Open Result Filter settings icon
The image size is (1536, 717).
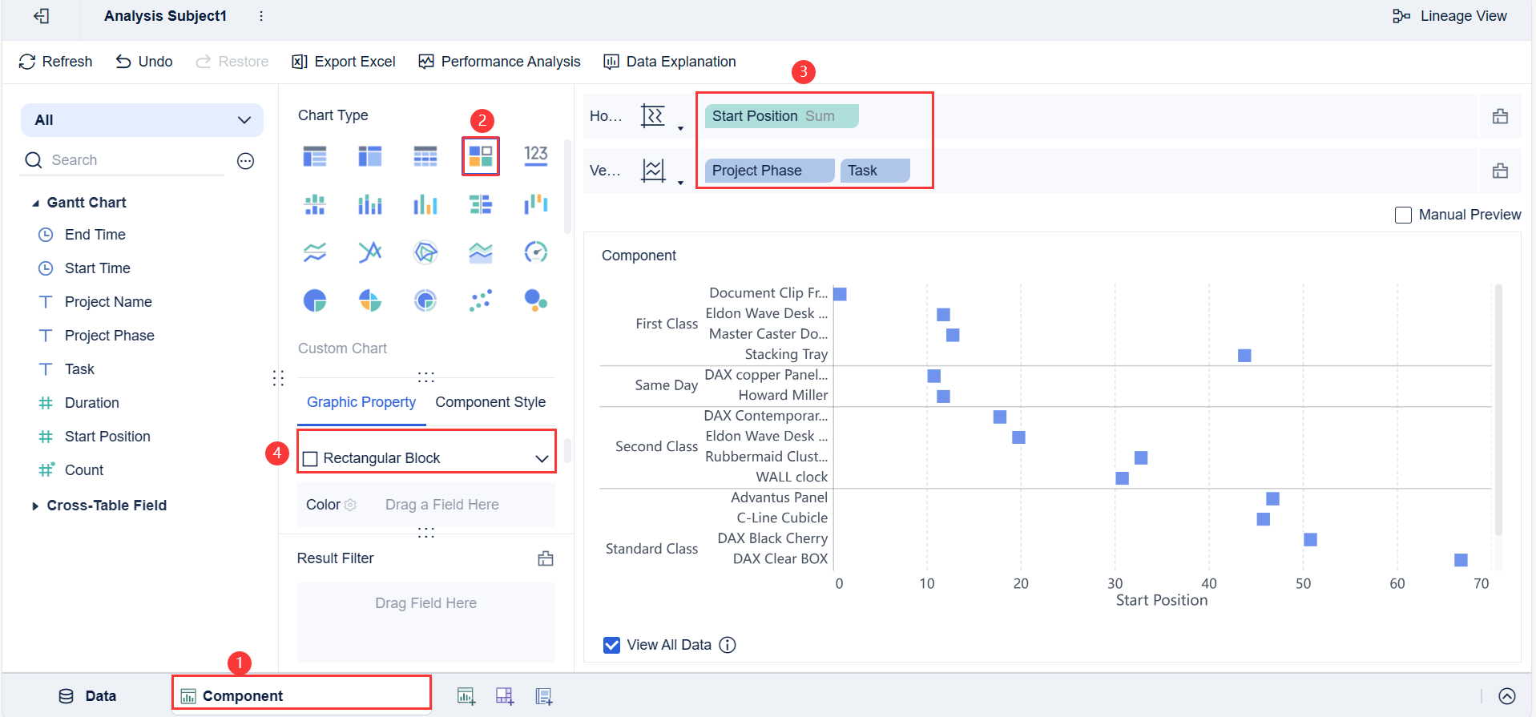[x=546, y=558]
